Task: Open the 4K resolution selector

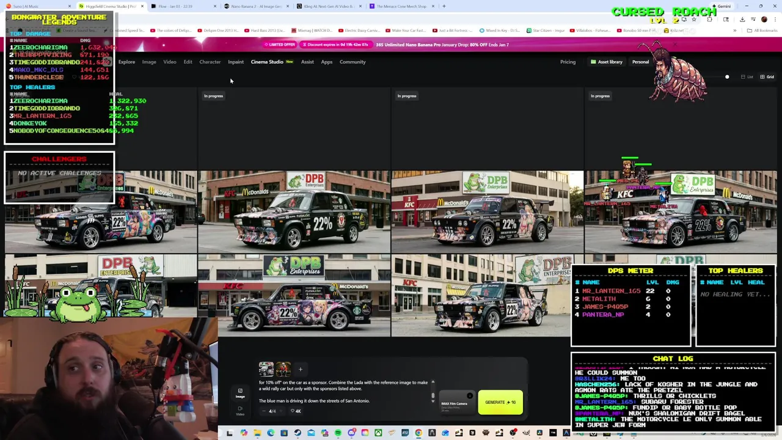Action: click(296, 411)
